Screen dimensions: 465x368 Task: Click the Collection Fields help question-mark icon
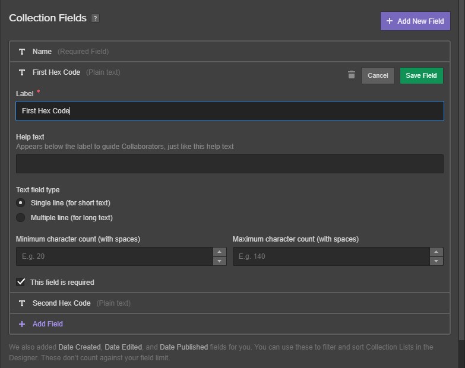pos(95,18)
